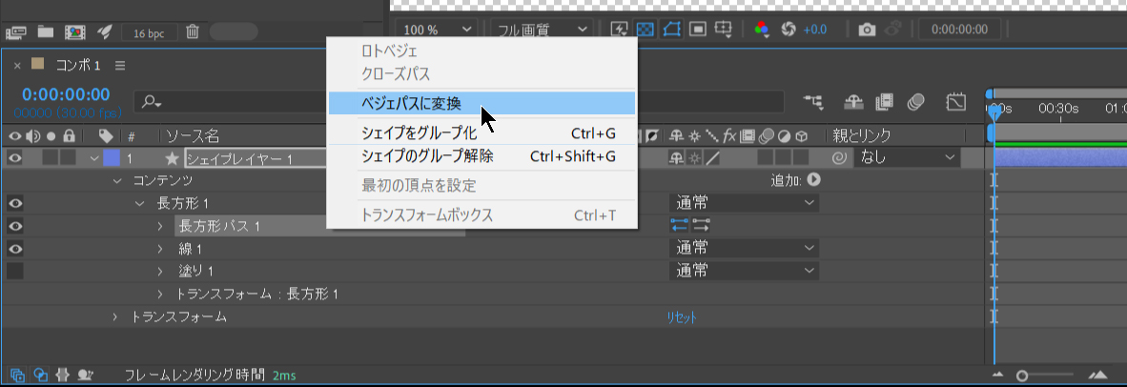This screenshot has width=1127, height=387.
Task: Enable visibility for 塗り 1
Action: coord(15,272)
